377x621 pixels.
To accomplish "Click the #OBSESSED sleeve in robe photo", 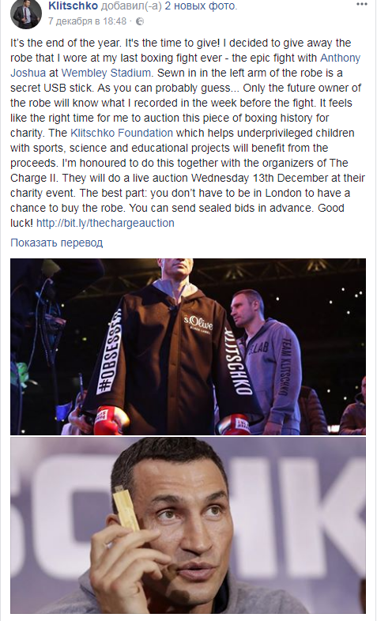I will 110,352.
